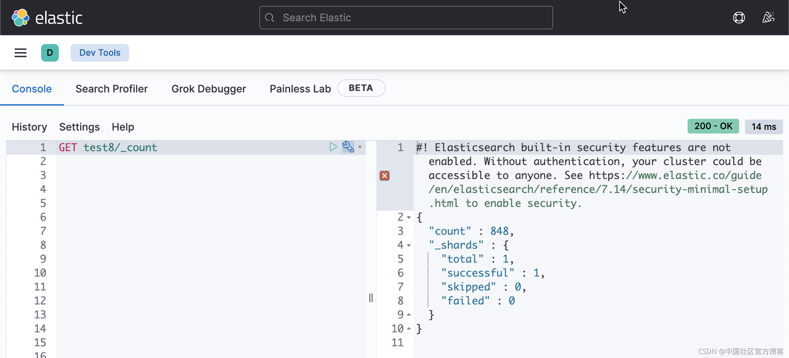Image resolution: width=789 pixels, height=358 pixels.
Task: Click the fold arrow at response line 9
Action: click(408, 314)
